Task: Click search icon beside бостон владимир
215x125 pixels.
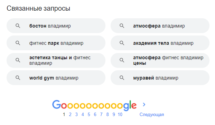Action: tap(18, 26)
